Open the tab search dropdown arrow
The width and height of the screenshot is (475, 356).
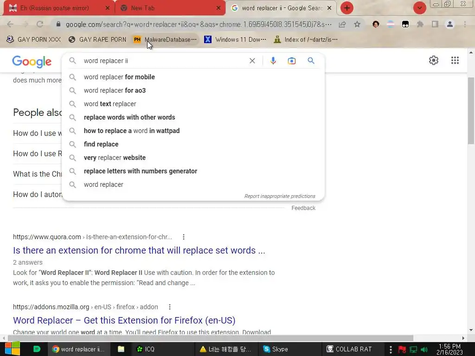[x=419, y=8]
